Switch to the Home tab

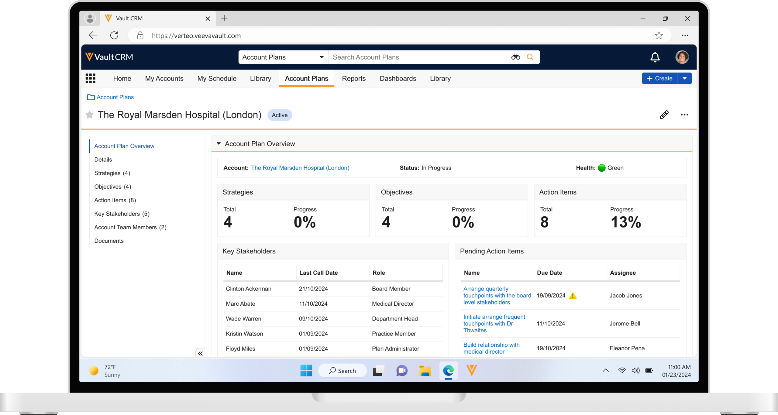122,78
